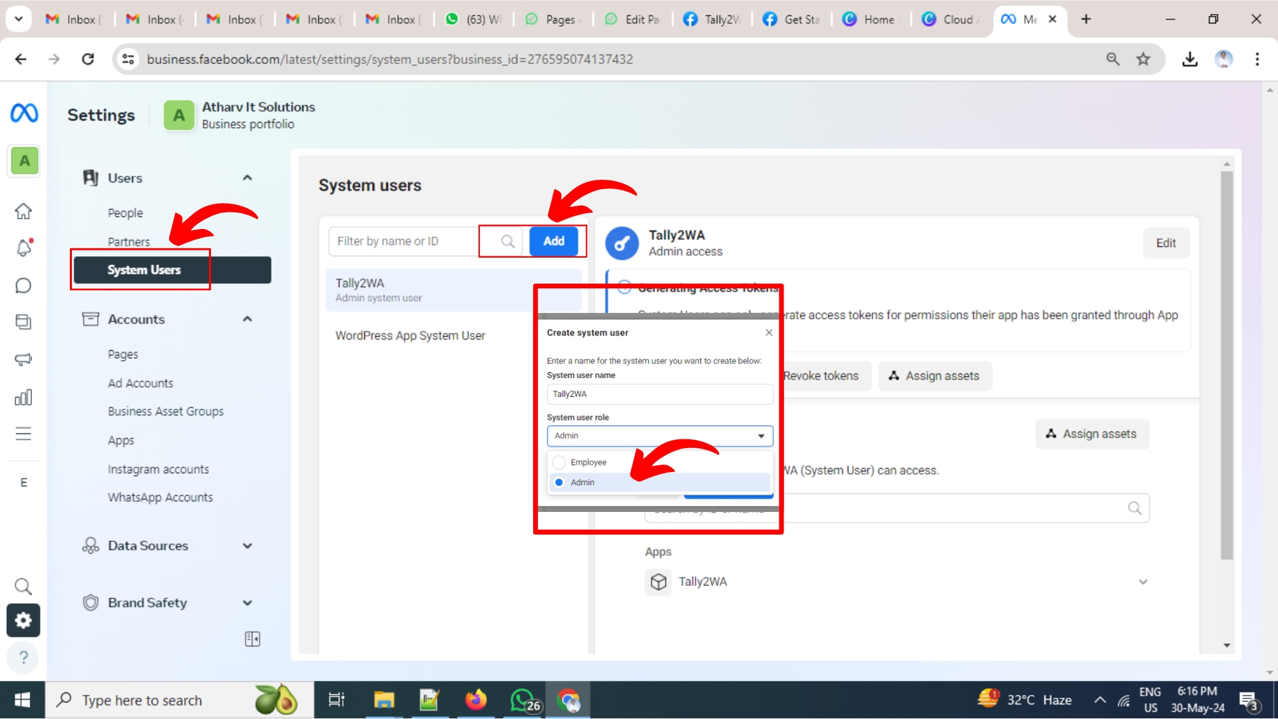
Task: Open the browser tab search dropdown
Action: (19, 19)
